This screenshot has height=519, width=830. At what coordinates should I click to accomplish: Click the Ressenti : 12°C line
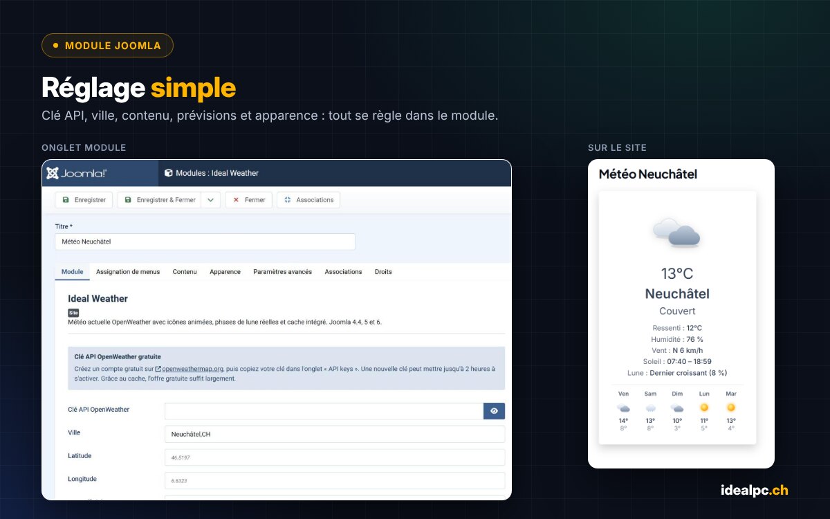point(677,328)
